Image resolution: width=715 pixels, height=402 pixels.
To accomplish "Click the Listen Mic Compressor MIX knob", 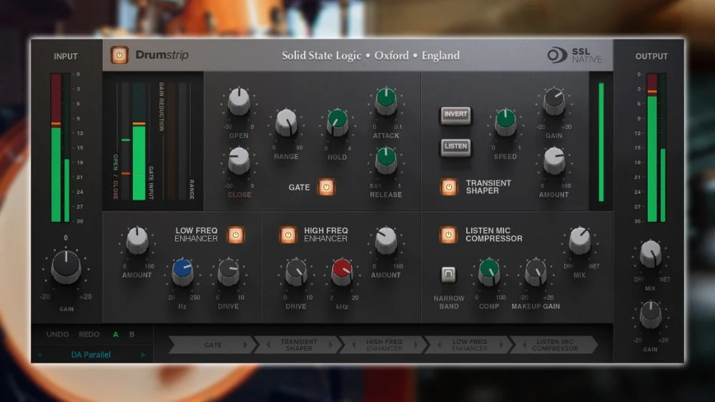I will coord(580,240).
